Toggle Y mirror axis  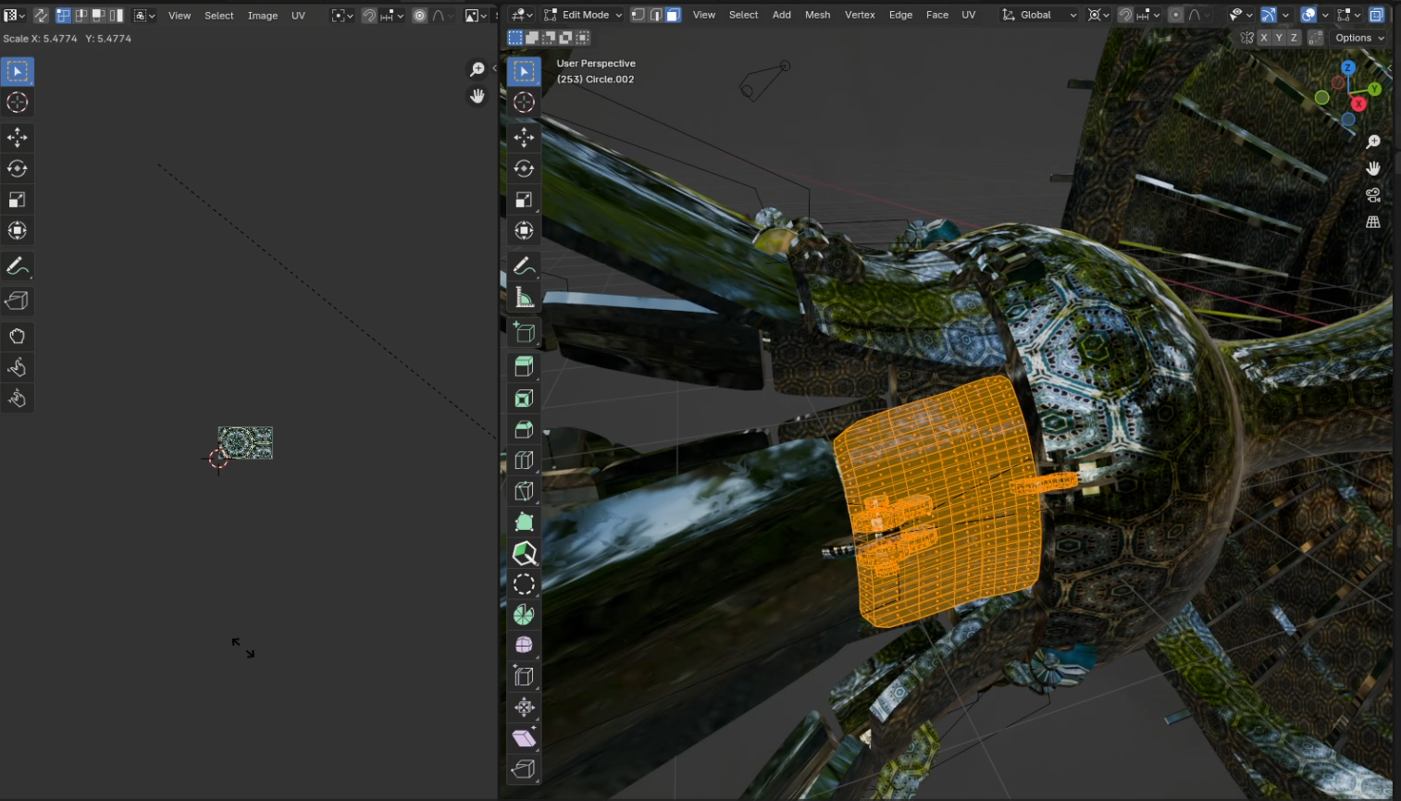(1279, 38)
